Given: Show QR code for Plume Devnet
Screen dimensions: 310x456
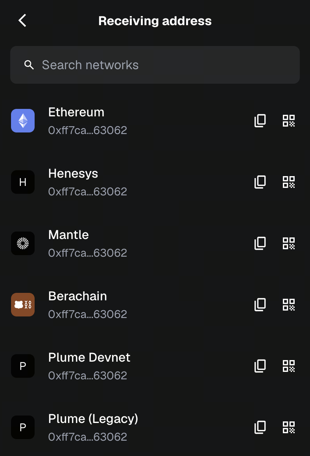Looking at the screenshot, I should [x=289, y=366].
